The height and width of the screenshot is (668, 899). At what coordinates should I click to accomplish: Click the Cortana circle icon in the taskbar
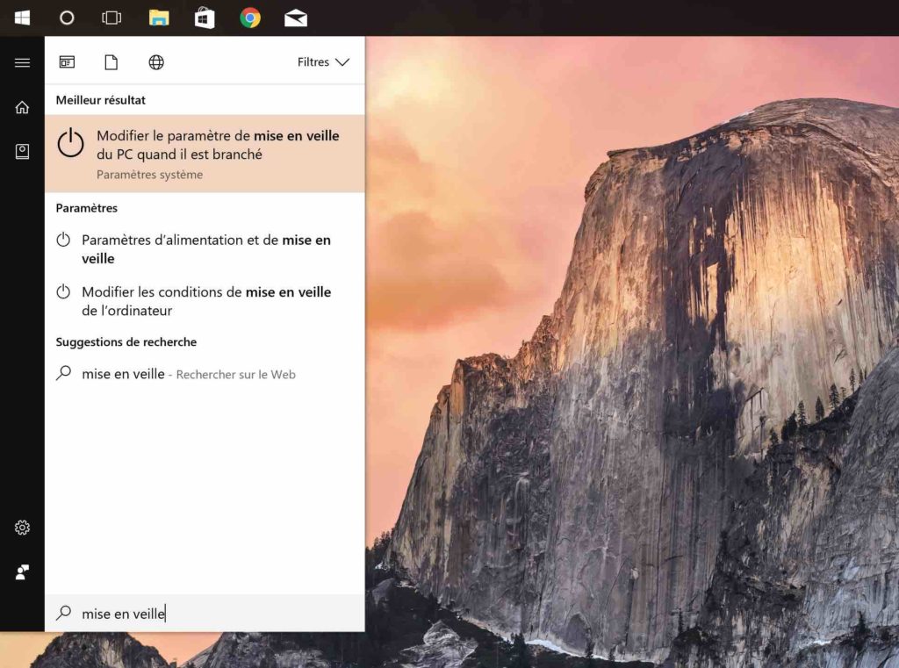tap(67, 18)
